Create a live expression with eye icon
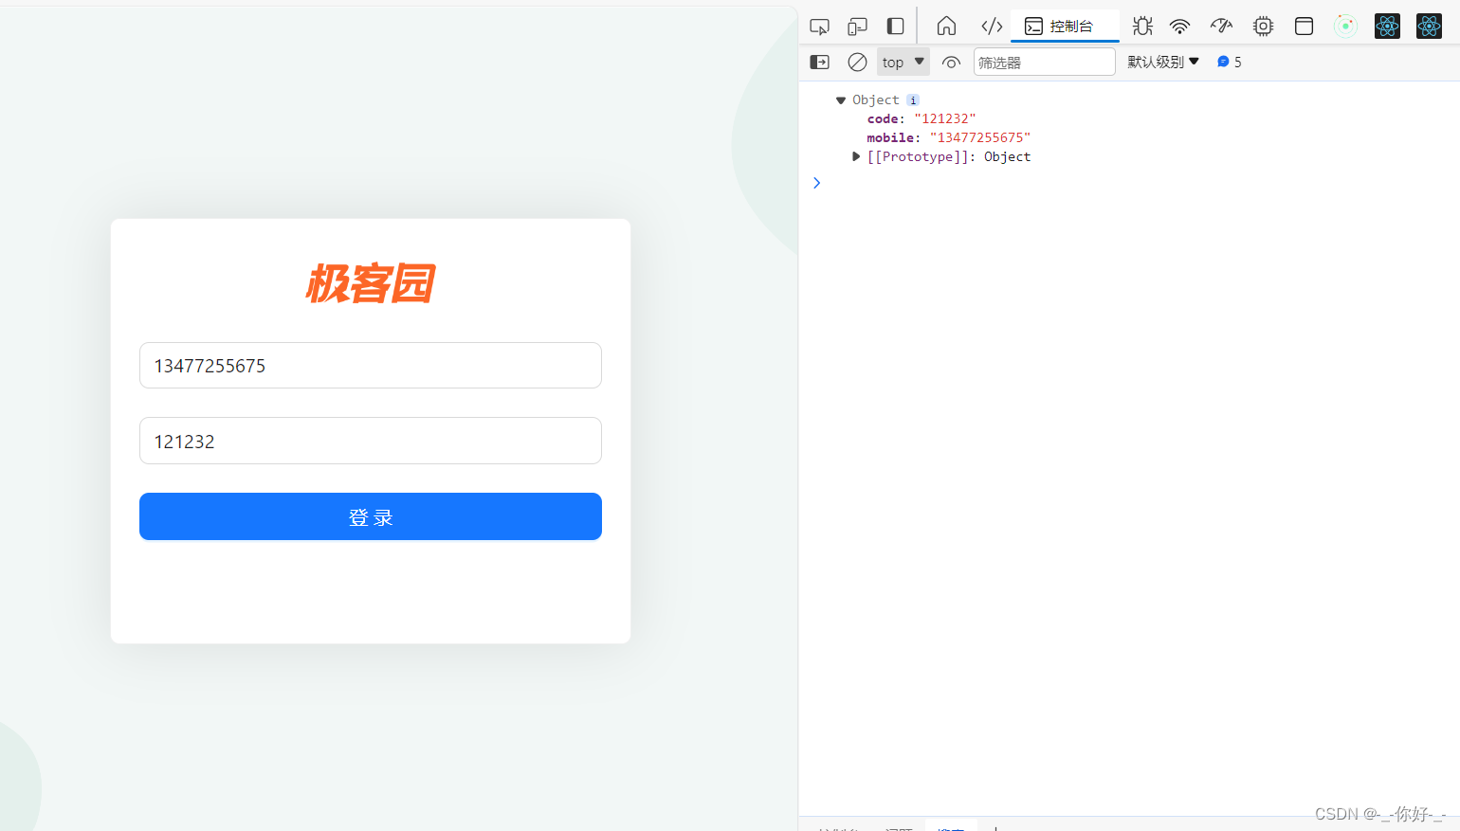 tap(951, 63)
